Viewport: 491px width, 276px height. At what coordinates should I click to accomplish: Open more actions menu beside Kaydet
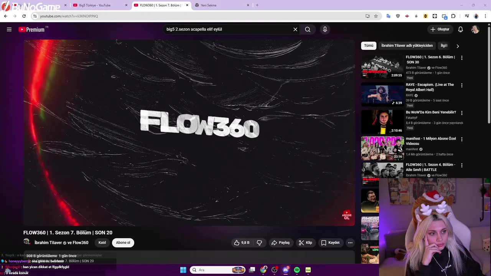(350, 243)
